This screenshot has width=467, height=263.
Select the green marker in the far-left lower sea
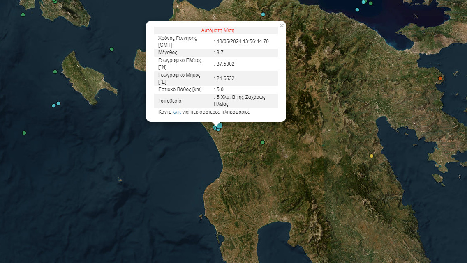coord(24,133)
